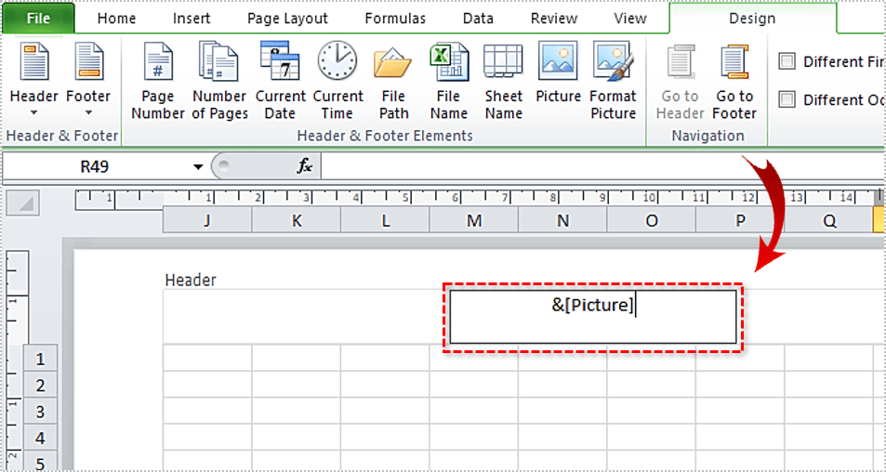Insert Page Number into the header
The height and width of the screenshot is (472, 886).
click(157, 82)
